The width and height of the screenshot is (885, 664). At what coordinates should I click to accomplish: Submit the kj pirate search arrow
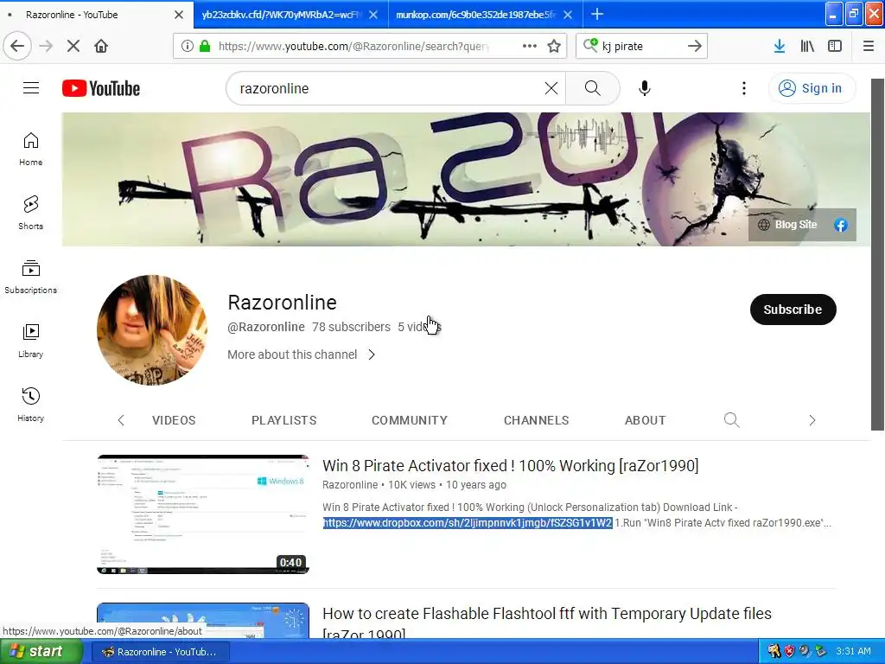point(695,46)
